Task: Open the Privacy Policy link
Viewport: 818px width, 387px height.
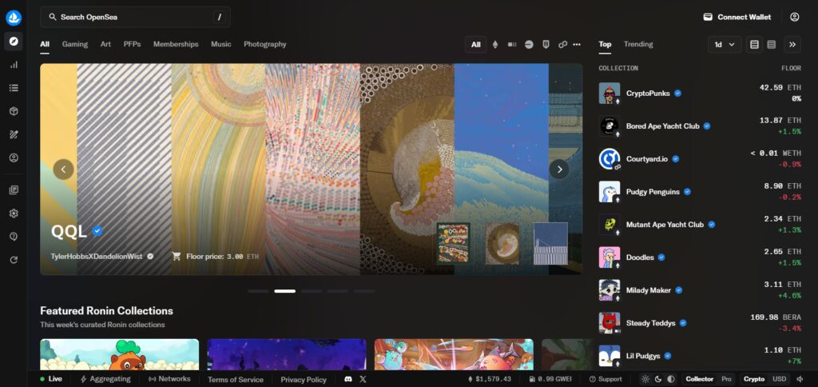Action: (304, 380)
